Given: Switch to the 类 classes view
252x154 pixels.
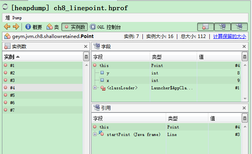Looking at the screenshot, I should 52,27.
